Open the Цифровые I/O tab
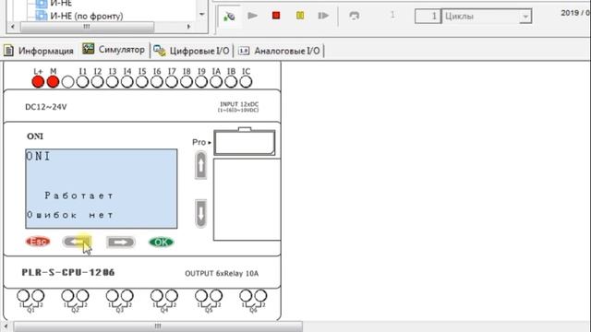This screenshot has width=591, height=332. (x=192, y=51)
